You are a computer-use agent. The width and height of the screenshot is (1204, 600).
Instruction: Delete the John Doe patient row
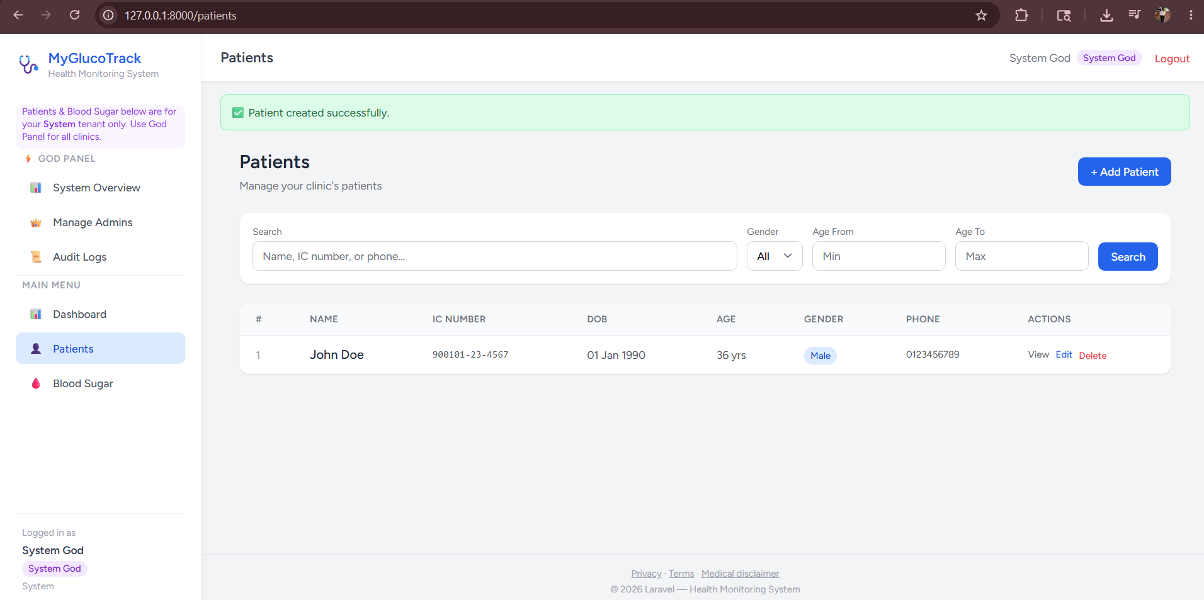click(x=1093, y=356)
